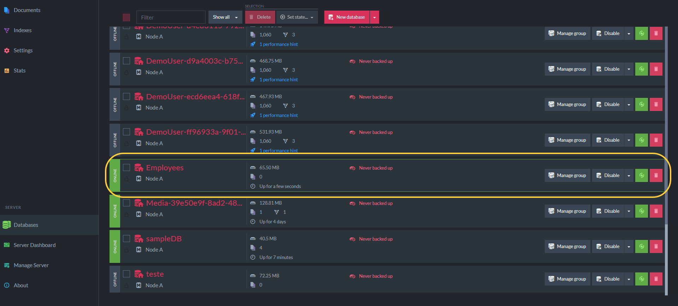Expand Disable dropdown arrow in sampleDB row
The image size is (678, 306).
point(629,247)
